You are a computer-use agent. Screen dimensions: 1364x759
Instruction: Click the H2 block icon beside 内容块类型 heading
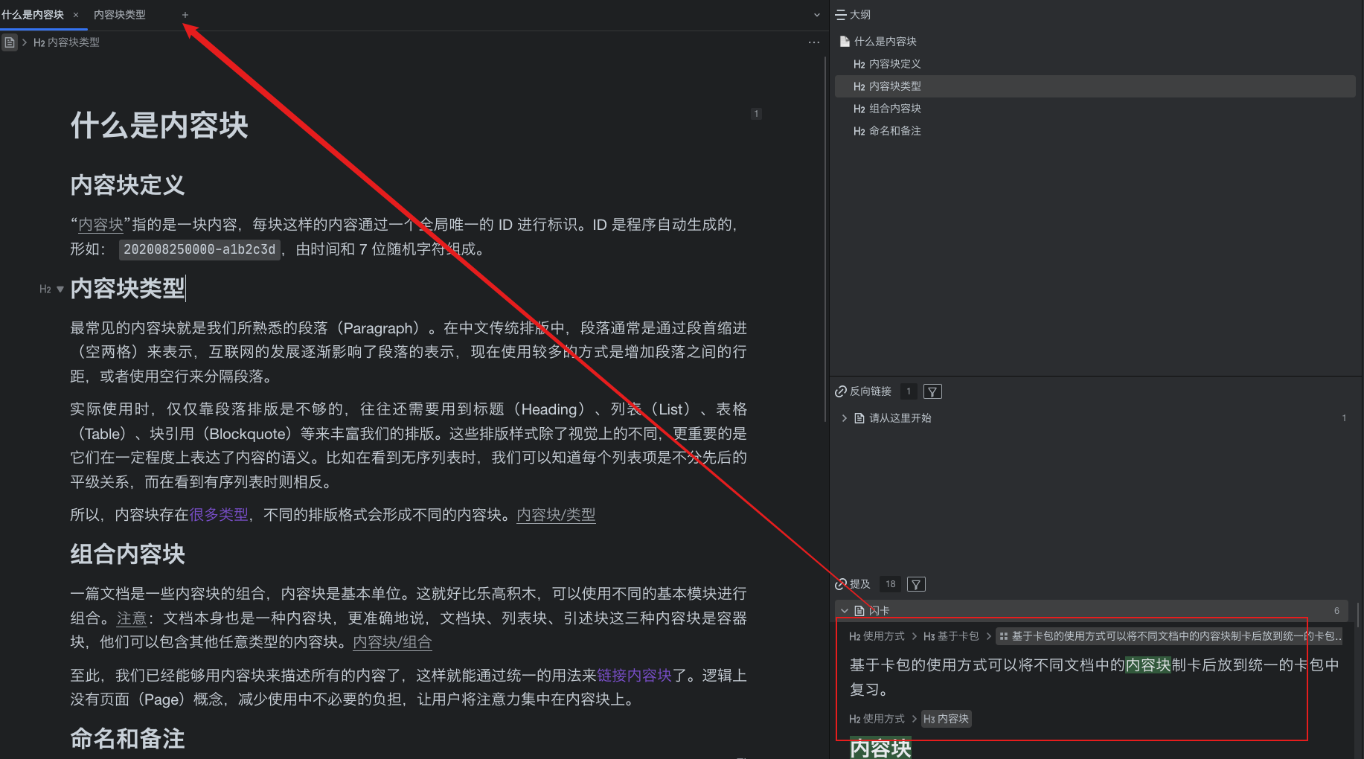pyautogui.click(x=45, y=289)
